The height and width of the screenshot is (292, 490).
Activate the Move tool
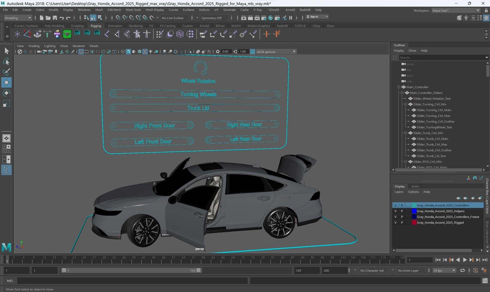pyautogui.click(x=6, y=82)
